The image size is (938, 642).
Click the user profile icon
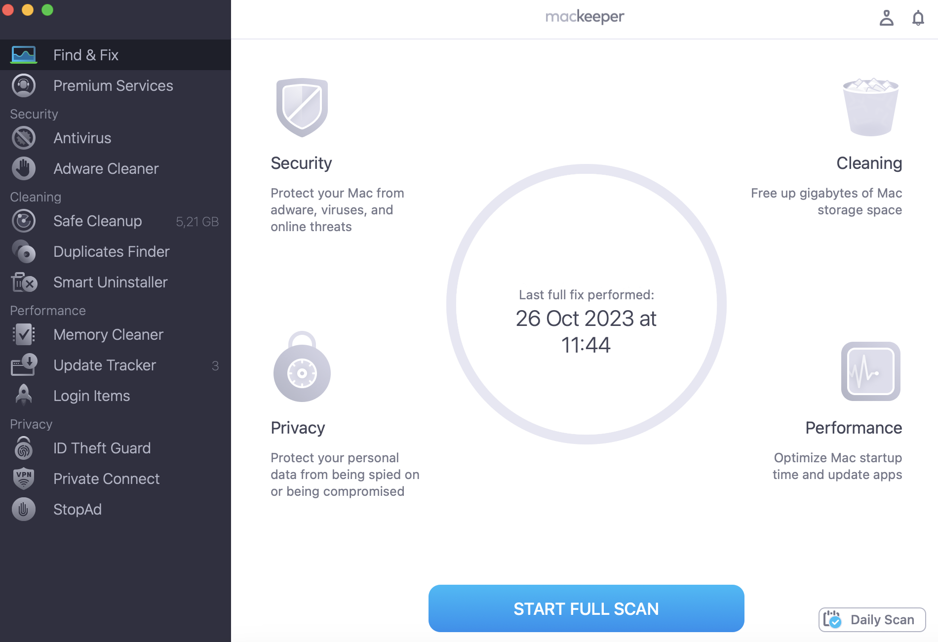pyautogui.click(x=886, y=18)
